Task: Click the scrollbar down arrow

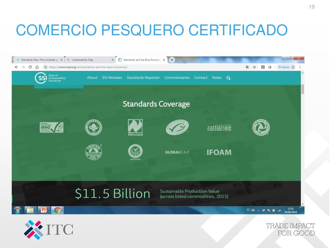Action: coord(303,204)
